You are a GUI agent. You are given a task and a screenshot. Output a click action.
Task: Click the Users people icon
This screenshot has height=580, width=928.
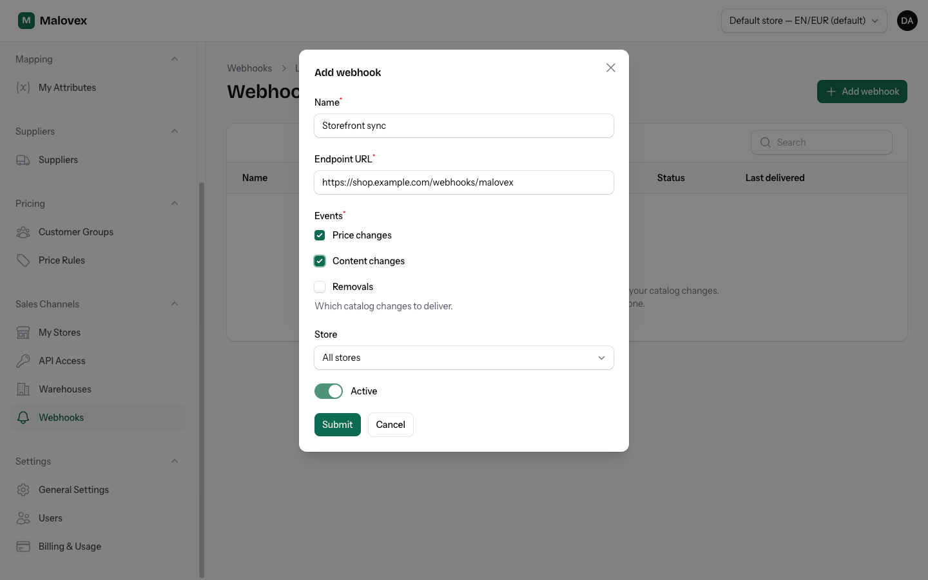click(23, 518)
